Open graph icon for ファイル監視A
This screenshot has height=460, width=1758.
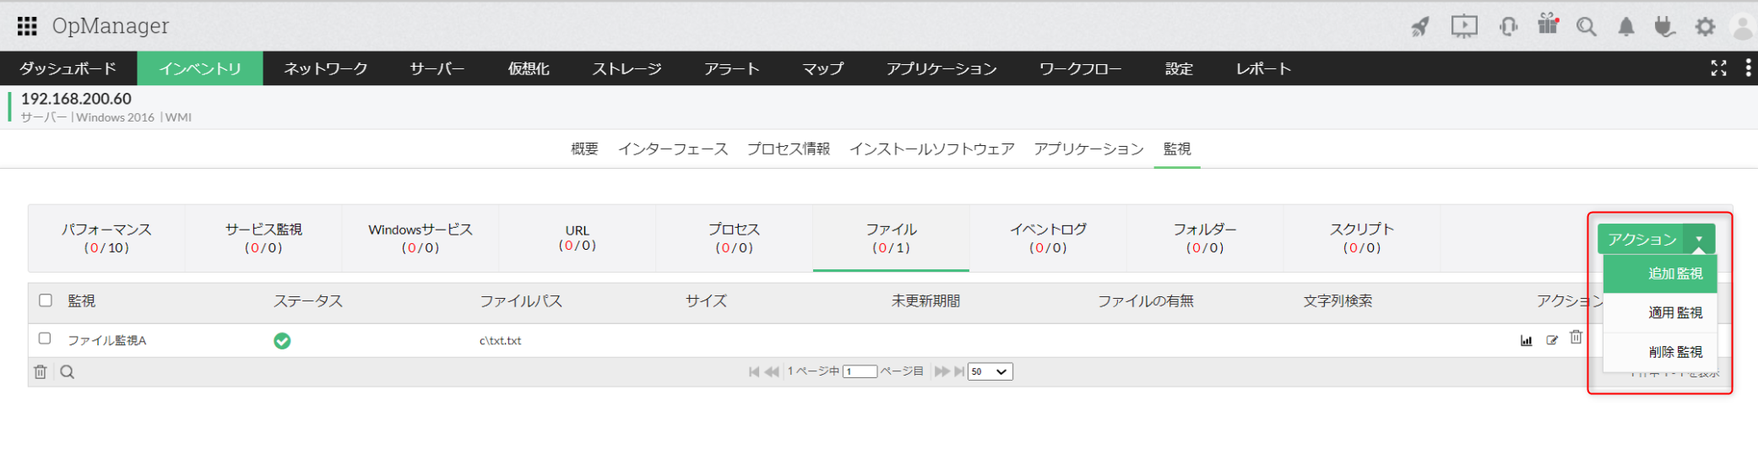(x=1526, y=340)
